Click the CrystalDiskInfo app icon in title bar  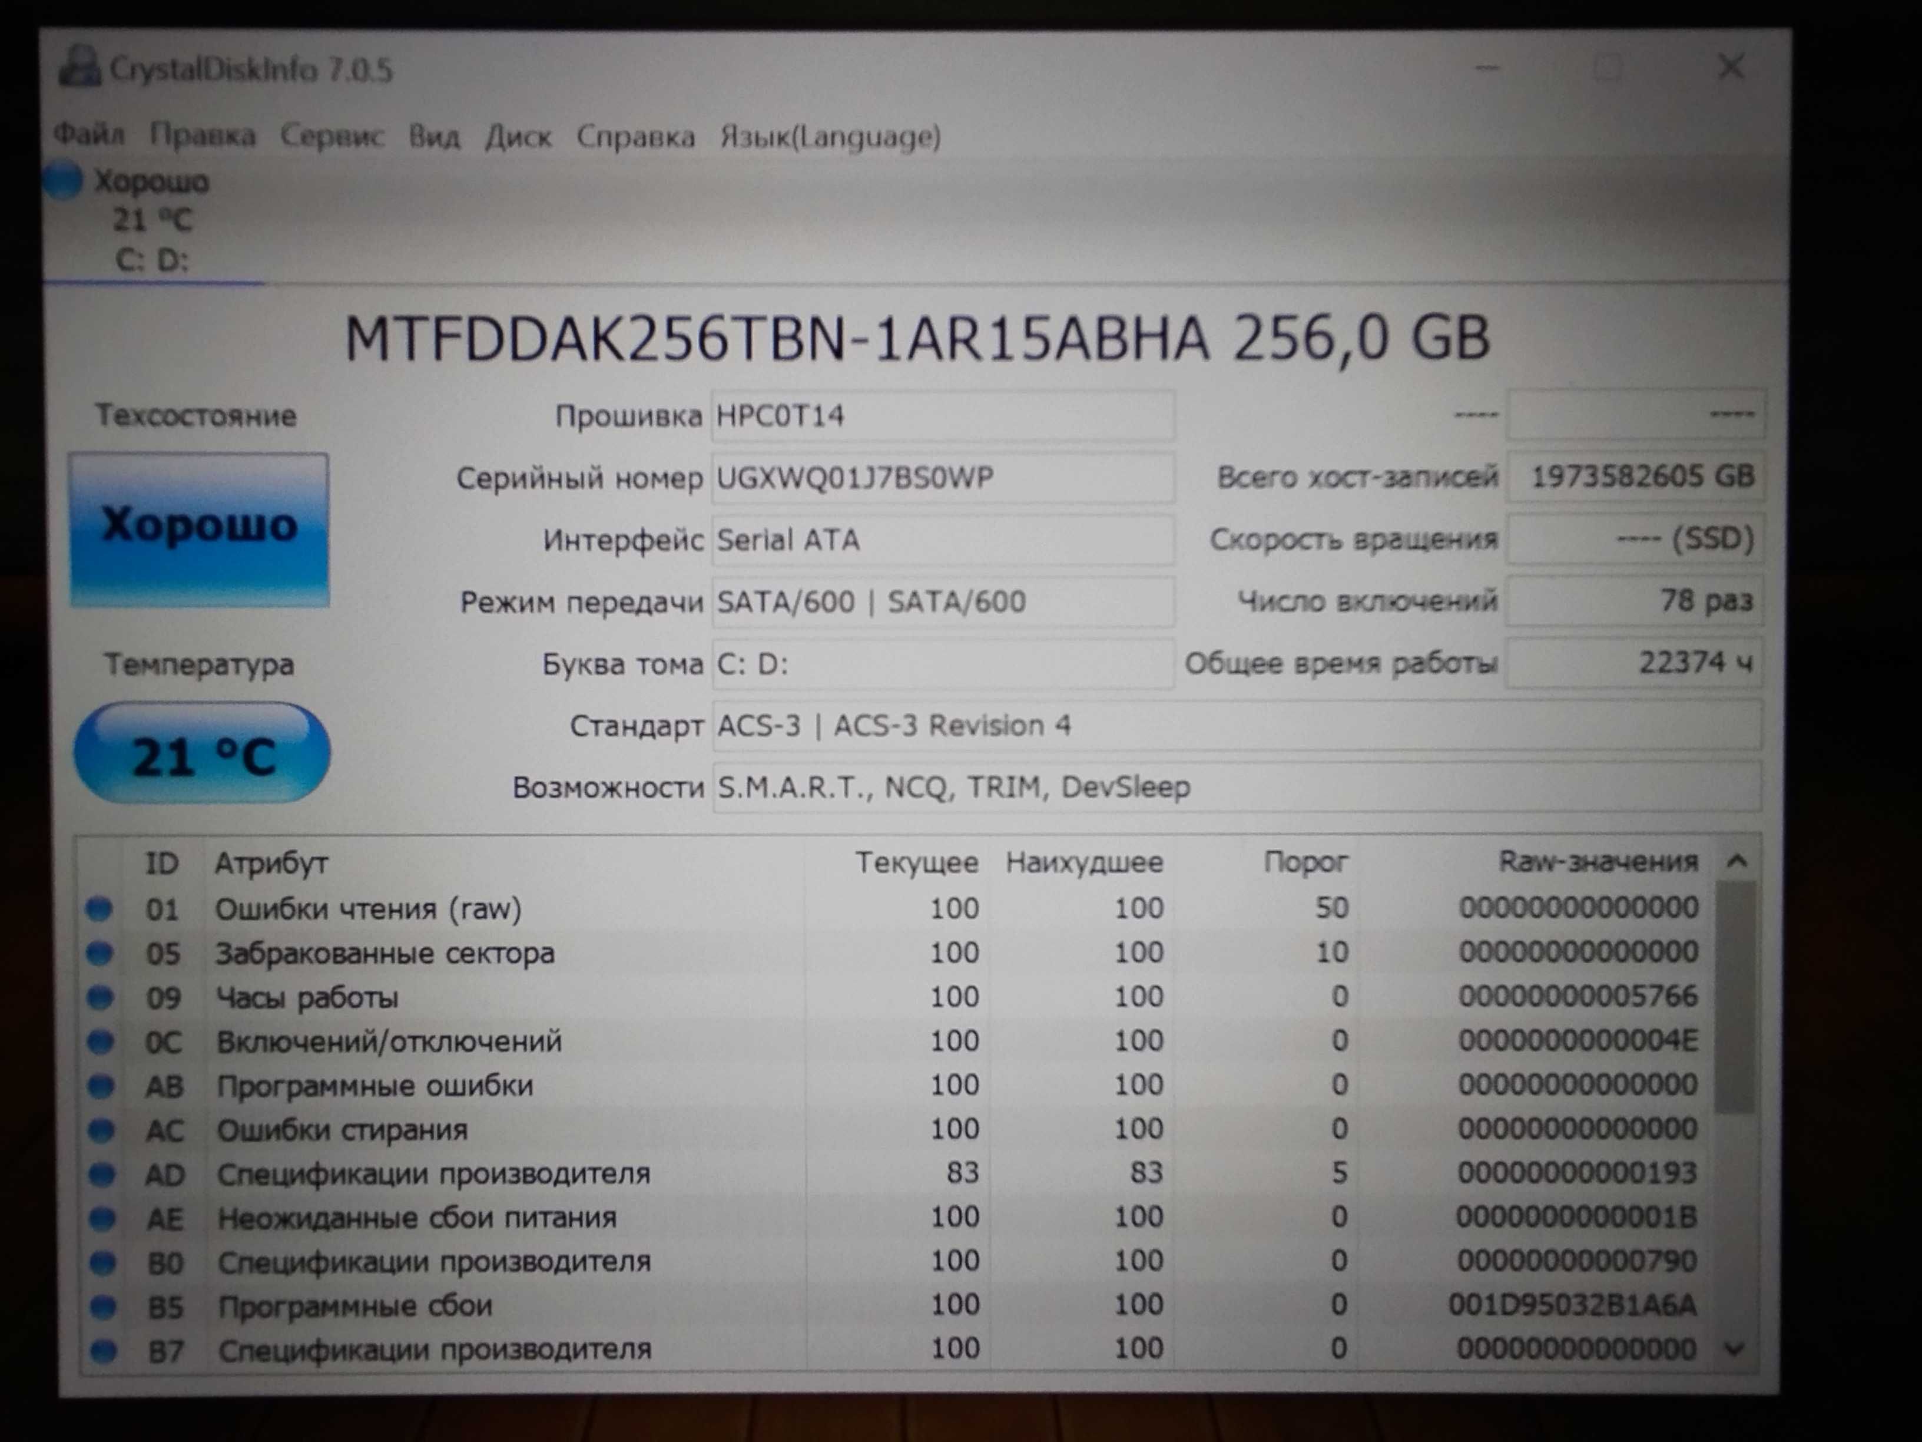point(79,67)
